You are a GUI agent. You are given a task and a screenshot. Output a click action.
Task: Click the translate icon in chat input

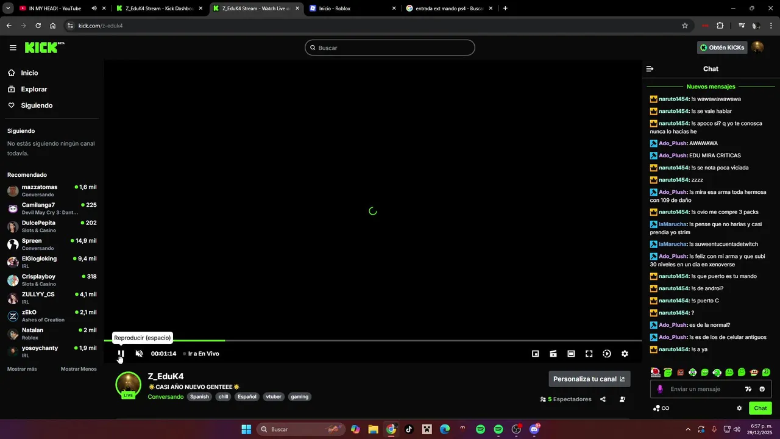click(x=748, y=389)
